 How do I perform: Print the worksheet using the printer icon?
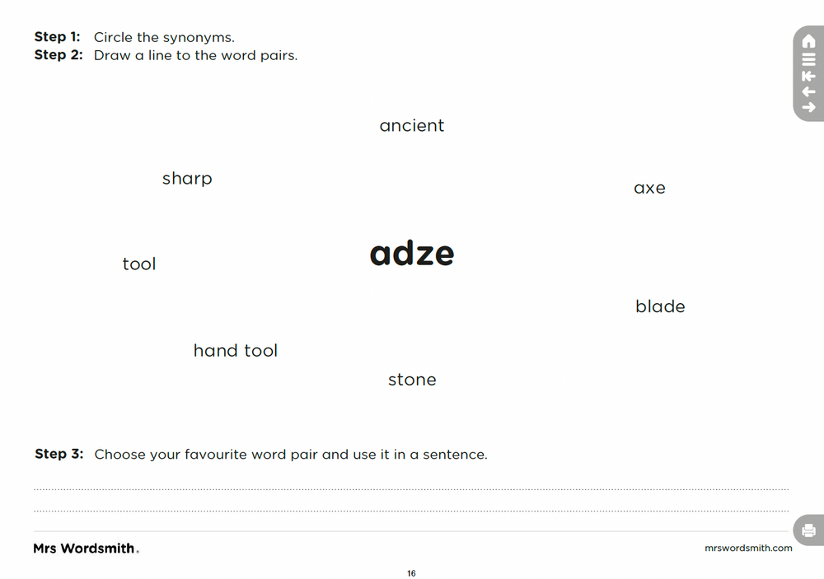click(x=809, y=530)
